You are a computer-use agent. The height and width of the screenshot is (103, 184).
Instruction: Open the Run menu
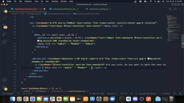tap(47, 1)
